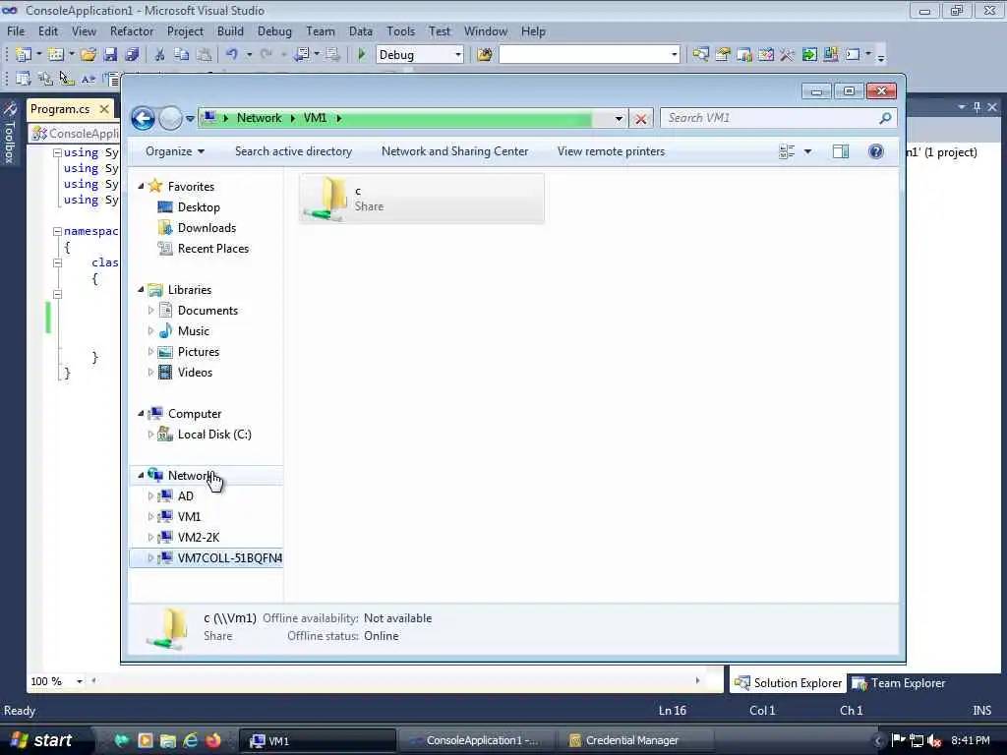
Task: Click the Navigate Backward icon in toolbar
Action: coord(301,55)
